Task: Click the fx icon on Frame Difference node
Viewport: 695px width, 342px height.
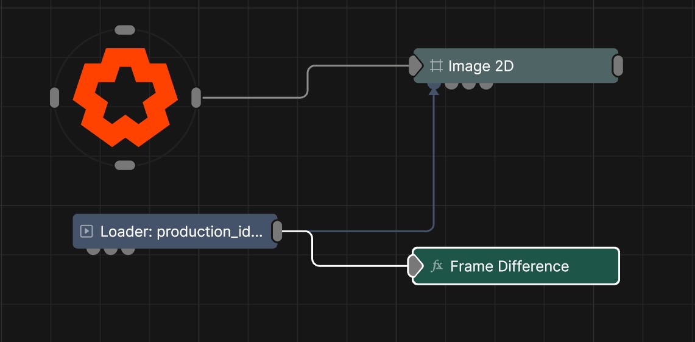Action: tap(437, 266)
